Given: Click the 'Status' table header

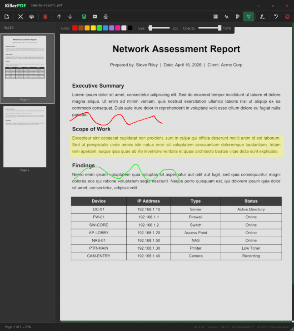Looking at the screenshot, I should point(251,201).
